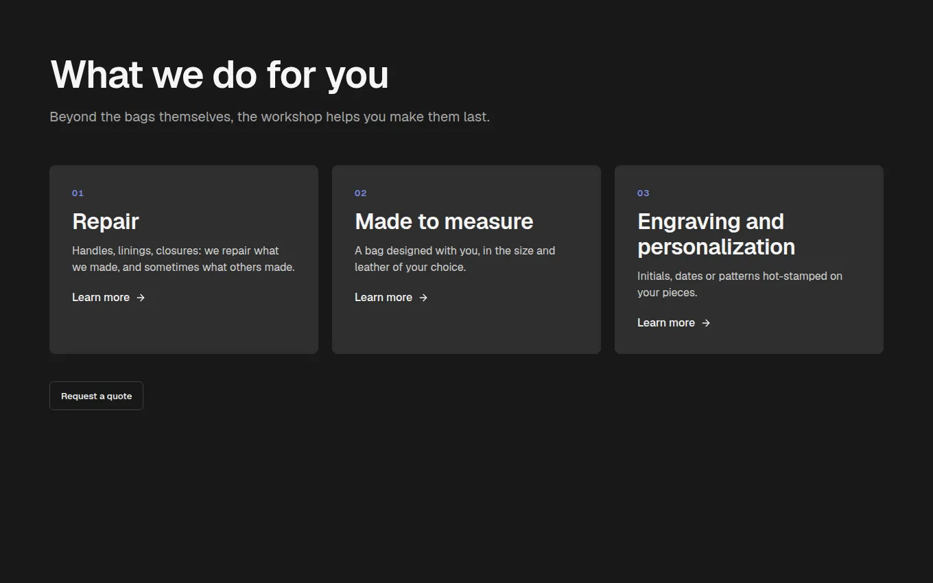Select the Made to measure heading
The image size is (933, 583).
(x=444, y=222)
